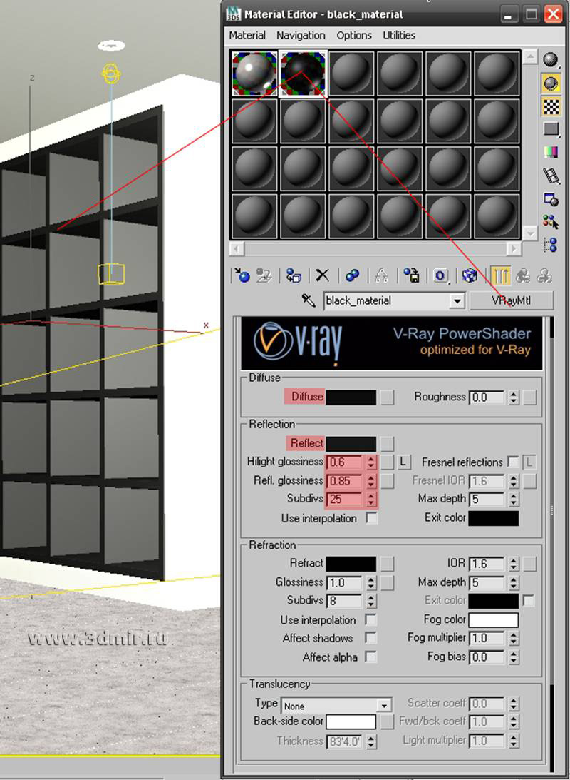Open Sample Type sphere flyout
The height and width of the screenshot is (780, 570).
click(551, 60)
